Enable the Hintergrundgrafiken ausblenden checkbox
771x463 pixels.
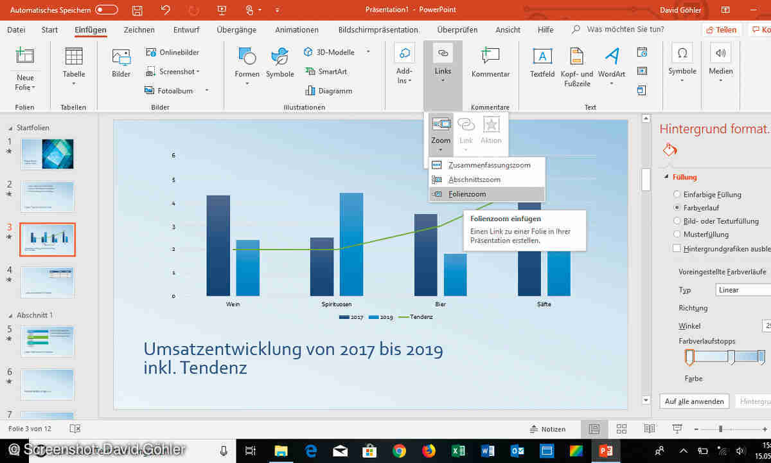coord(677,248)
